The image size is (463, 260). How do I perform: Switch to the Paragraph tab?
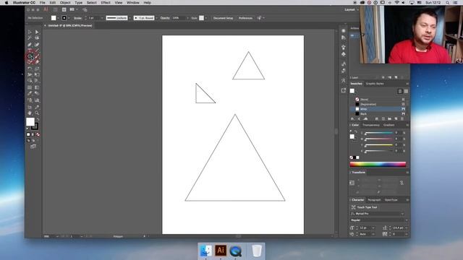[x=374, y=200]
